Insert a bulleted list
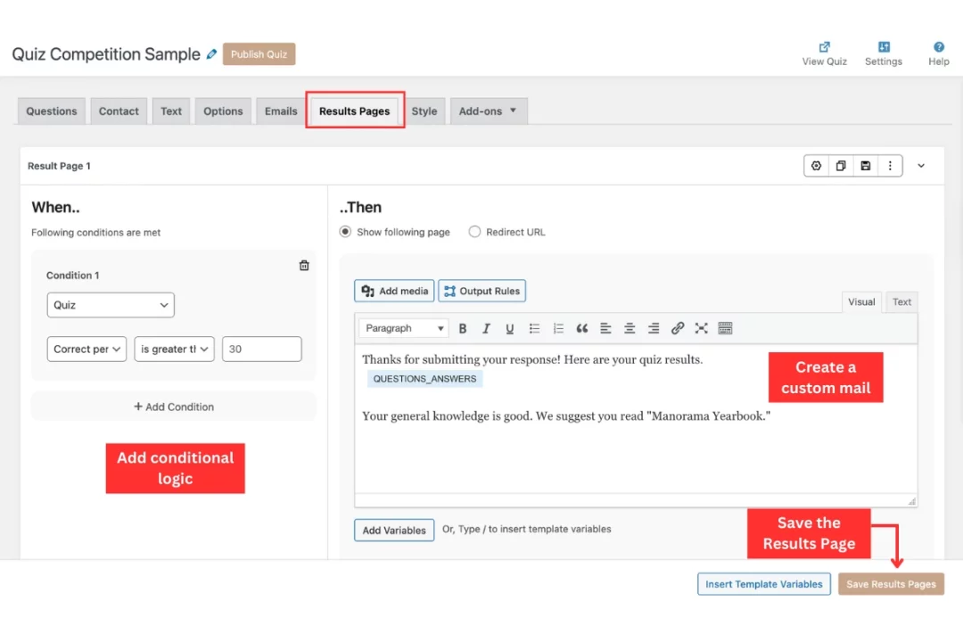 point(534,328)
